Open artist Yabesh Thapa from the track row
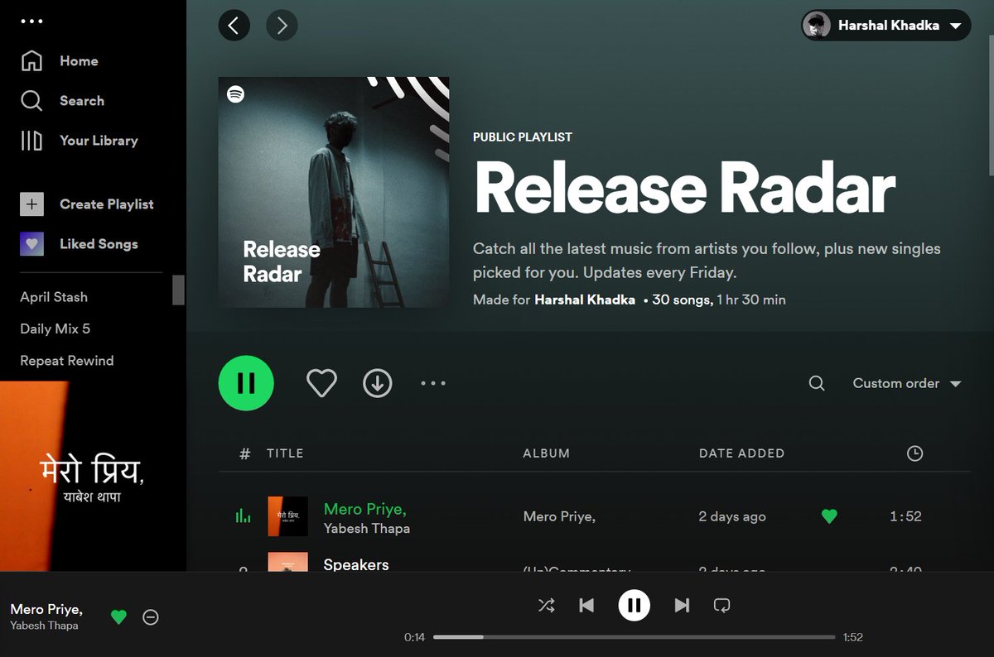 [367, 528]
